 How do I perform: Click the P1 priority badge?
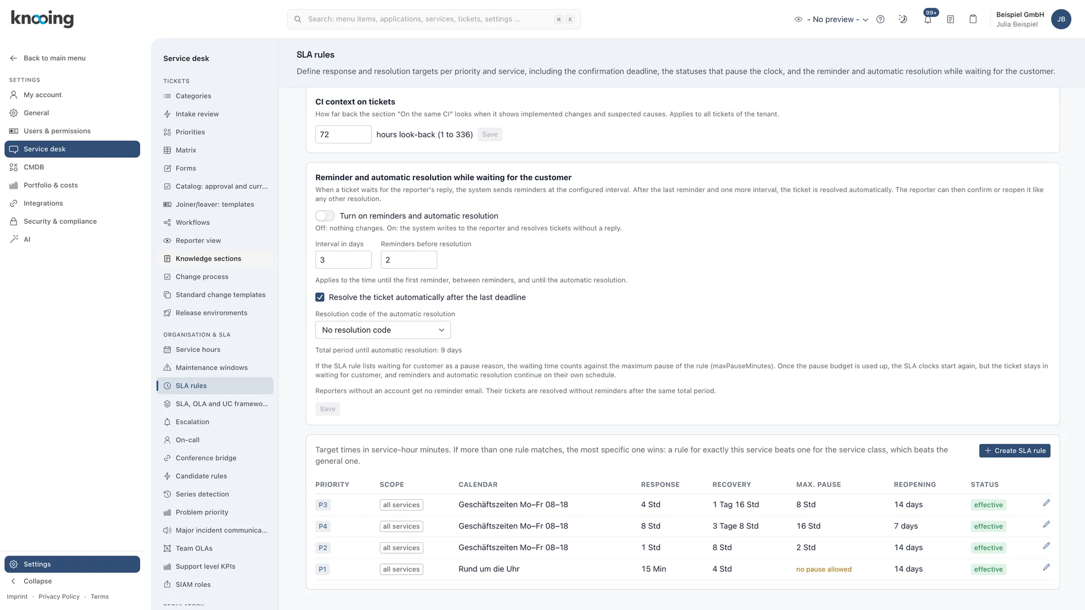[323, 569]
